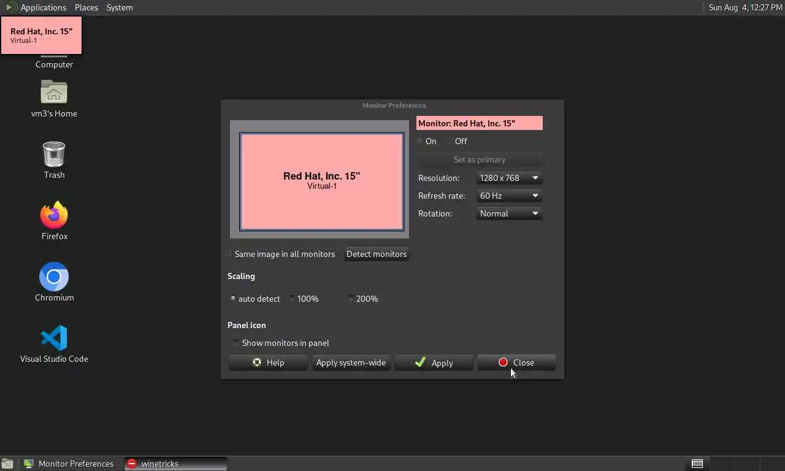Image resolution: width=785 pixels, height=471 pixels.
Task: Click the workspace switcher icon in bottom panel
Action: click(697, 464)
